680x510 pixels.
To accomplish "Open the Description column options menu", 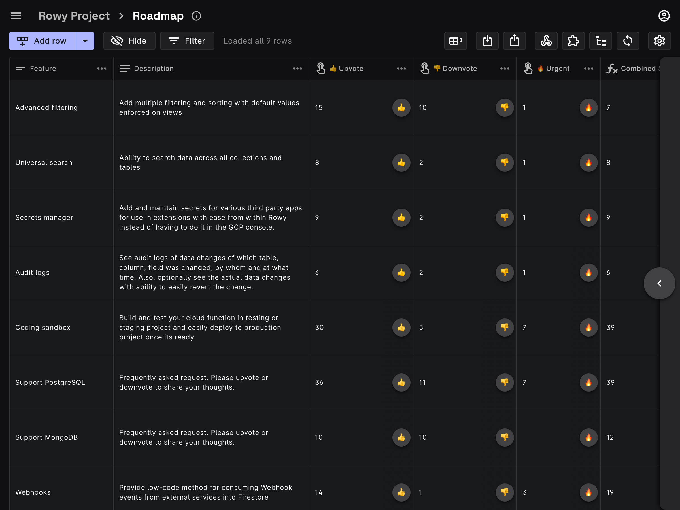I will click(x=297, y=69).
